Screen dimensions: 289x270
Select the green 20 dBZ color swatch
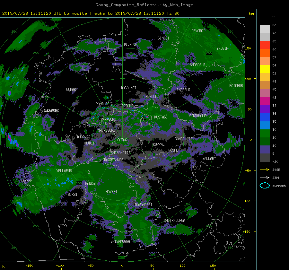pos(265,133)
